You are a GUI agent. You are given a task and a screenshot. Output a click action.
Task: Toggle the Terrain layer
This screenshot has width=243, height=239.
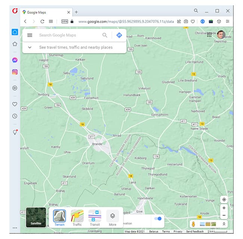click(59, 218)
